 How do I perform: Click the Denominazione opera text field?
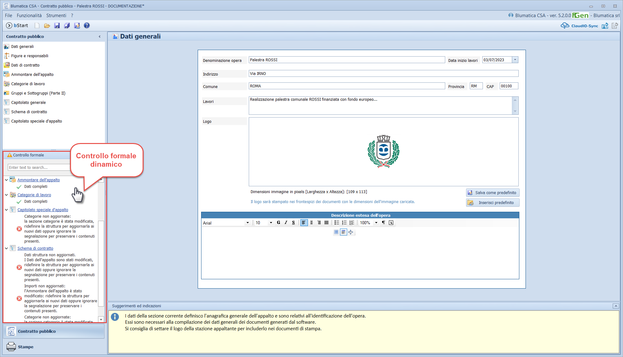click(x=347, y=60)
